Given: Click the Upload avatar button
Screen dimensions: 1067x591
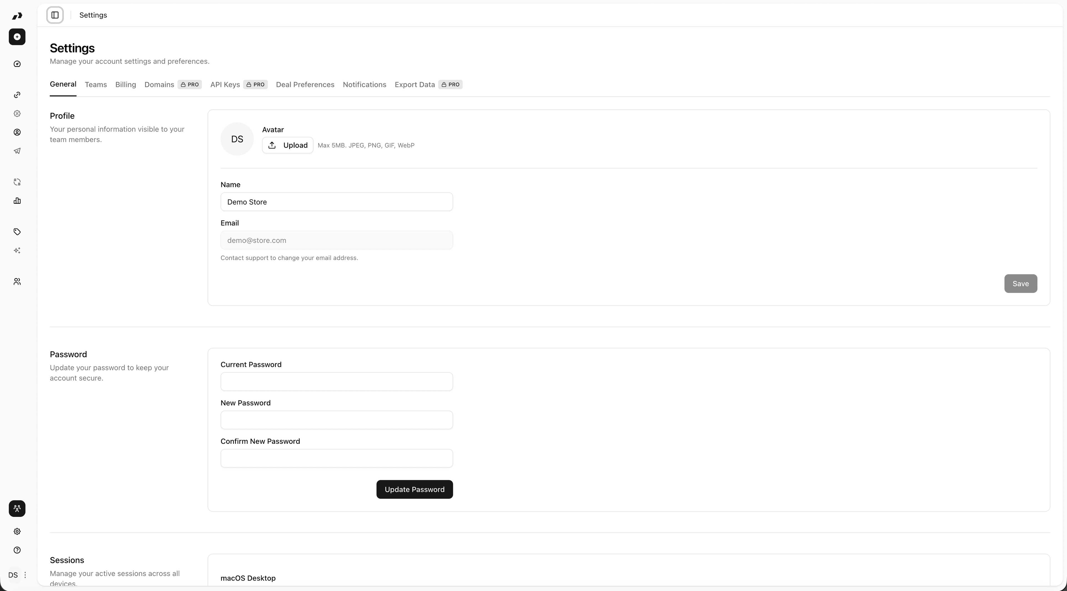Looking at the screenshot, I should 288,145.
